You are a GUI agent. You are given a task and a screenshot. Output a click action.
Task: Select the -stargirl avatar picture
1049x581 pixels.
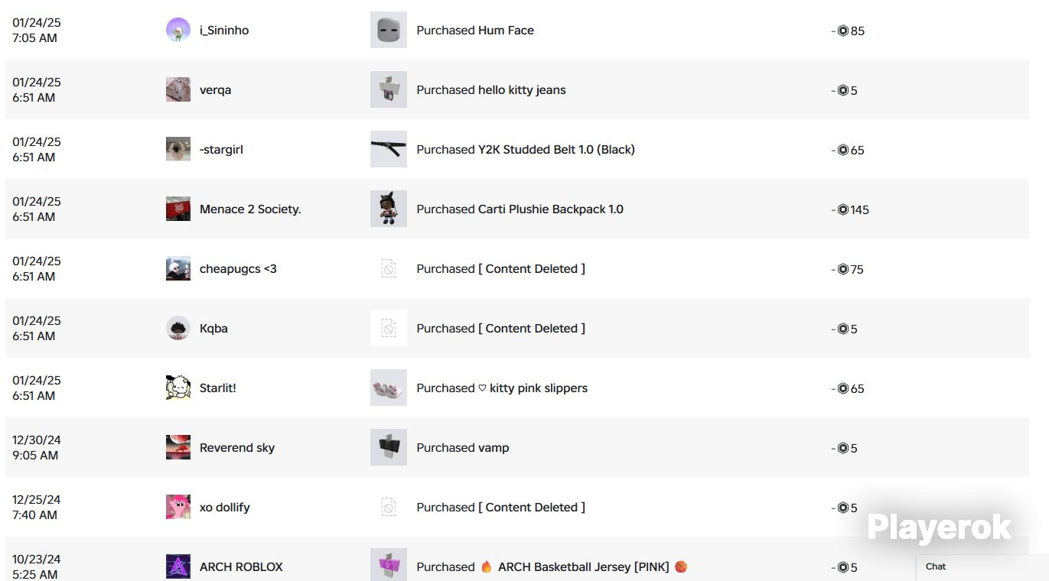pos(178,149)
